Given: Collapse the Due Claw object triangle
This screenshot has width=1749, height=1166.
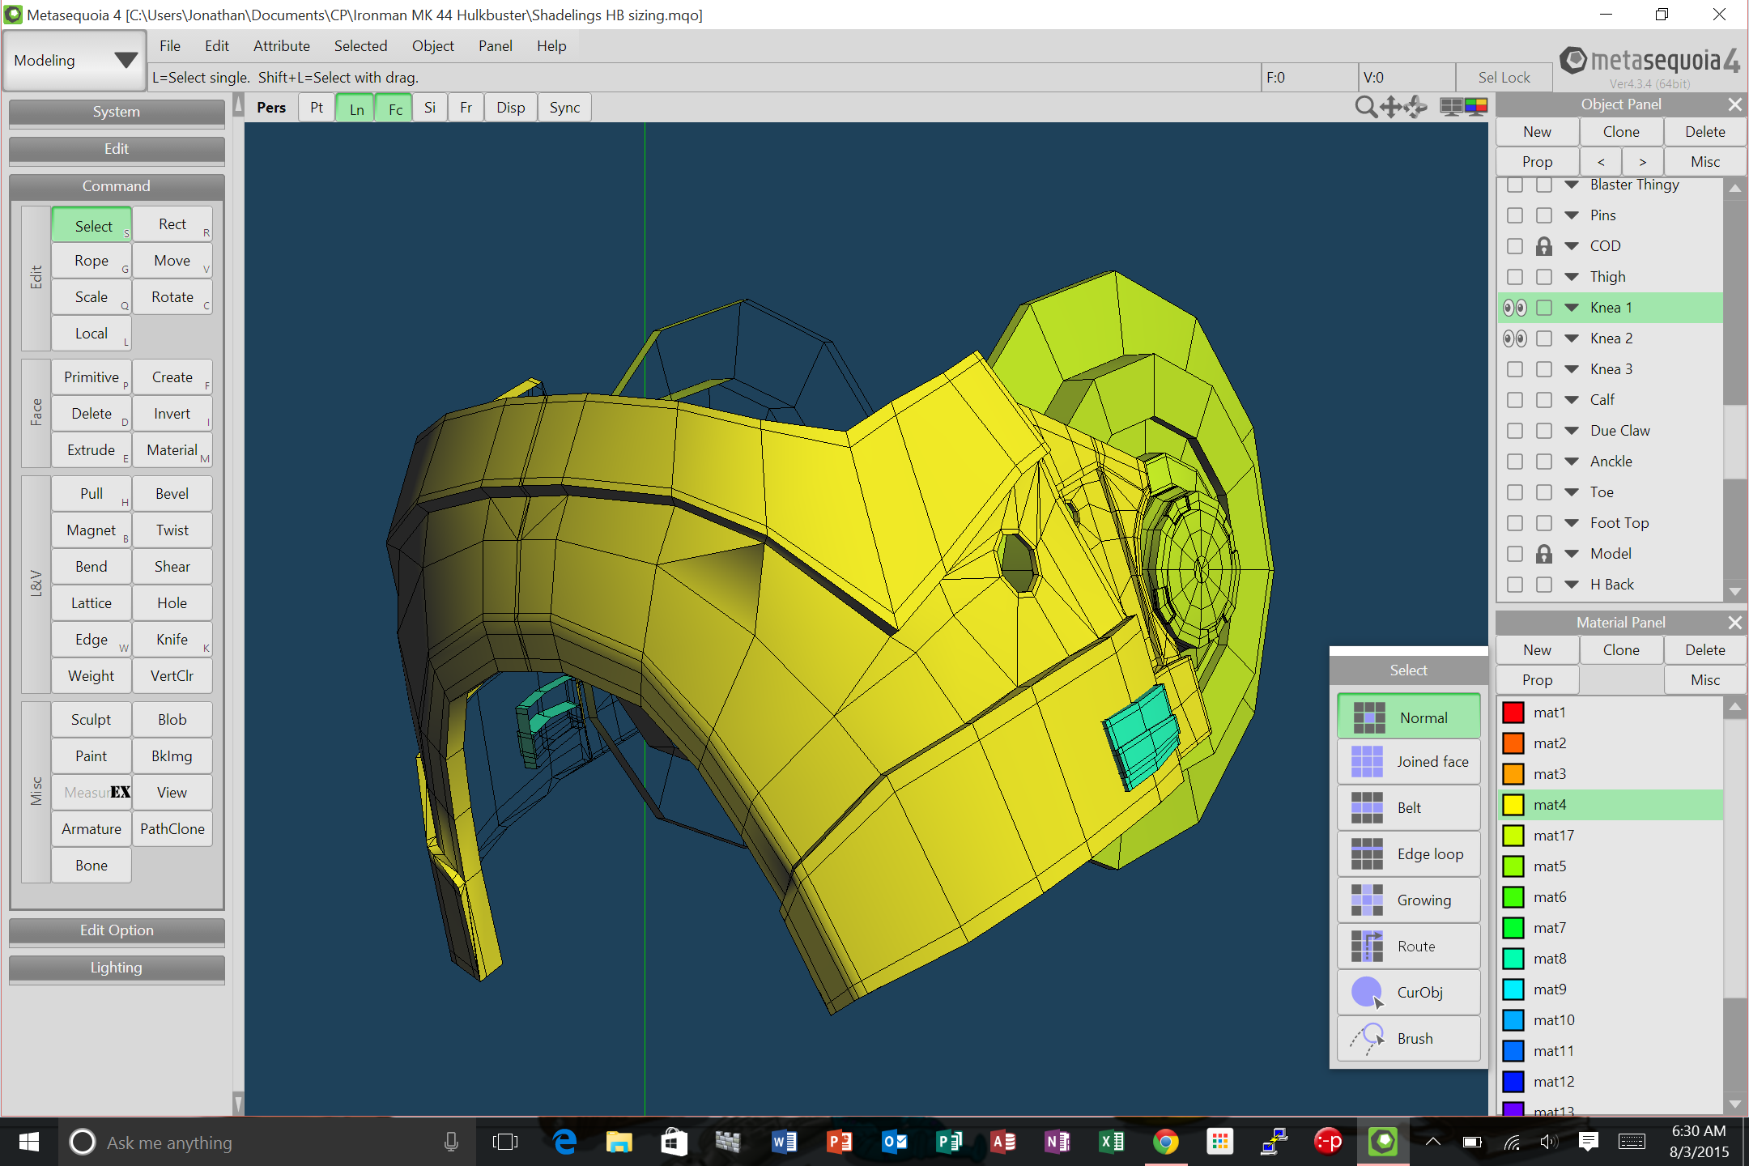Looking at the screenshot, I should [1572, 431].
